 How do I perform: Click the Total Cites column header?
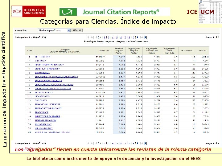click(104, 51)
